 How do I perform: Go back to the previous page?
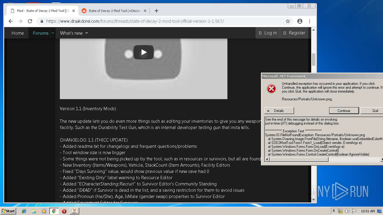11,21
